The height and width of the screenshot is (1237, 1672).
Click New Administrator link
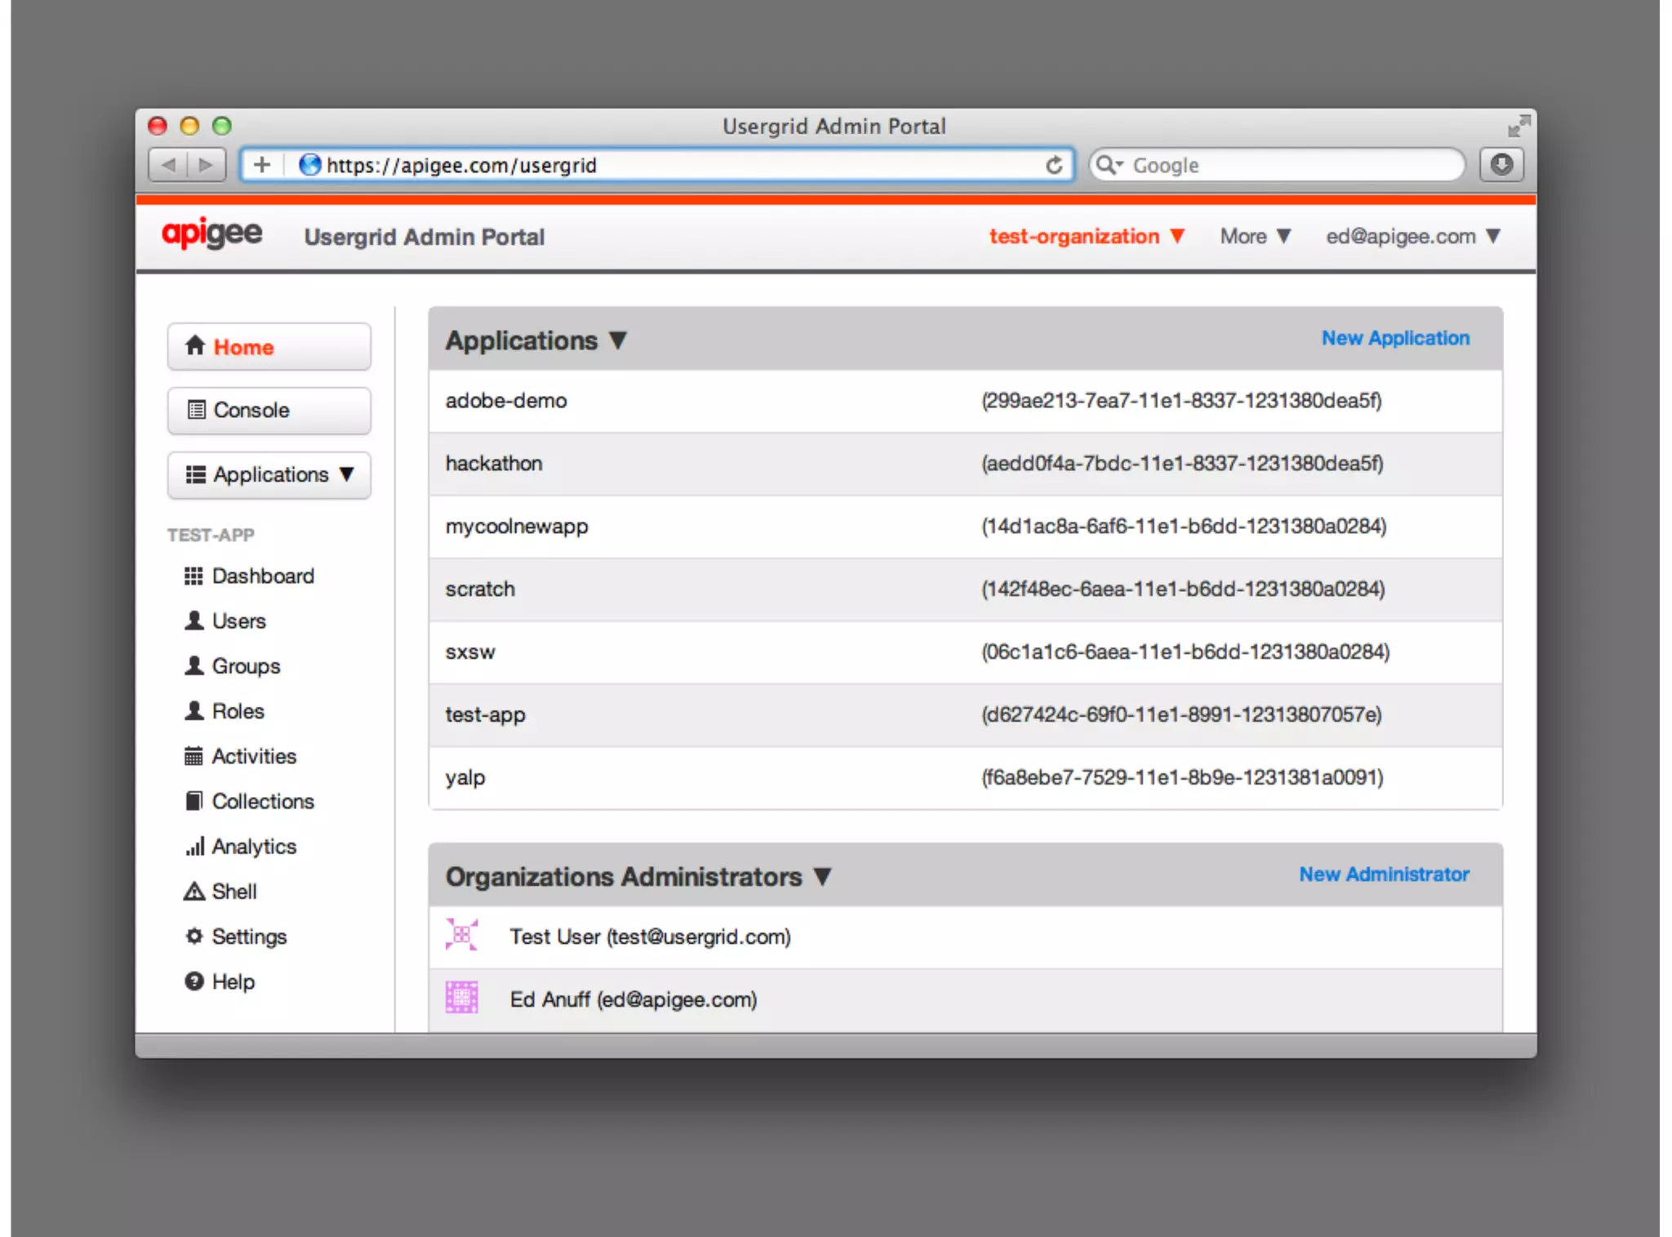[1383, 874]
